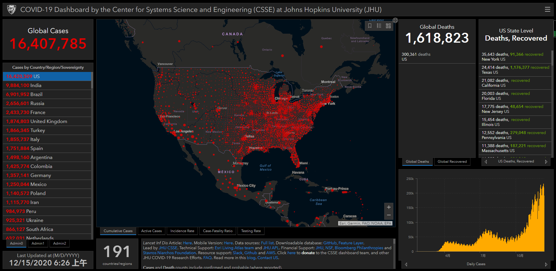Select France in the country list
The width and height of the screenshot is (556, 271).
pyautogui.click(x=47, y=112)
